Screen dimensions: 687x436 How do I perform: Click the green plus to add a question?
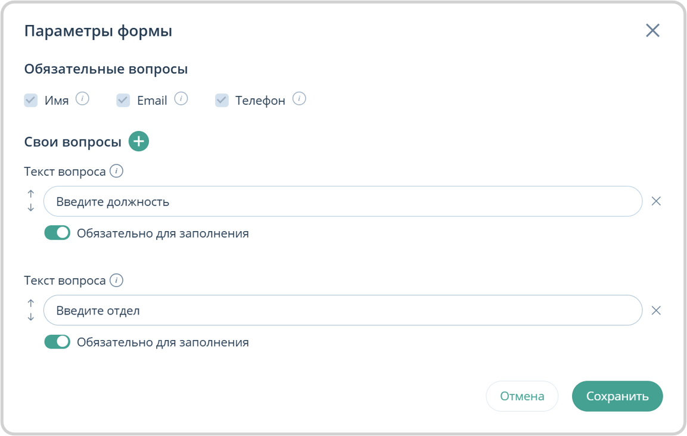pyautogui.click(x=138, y=141)
